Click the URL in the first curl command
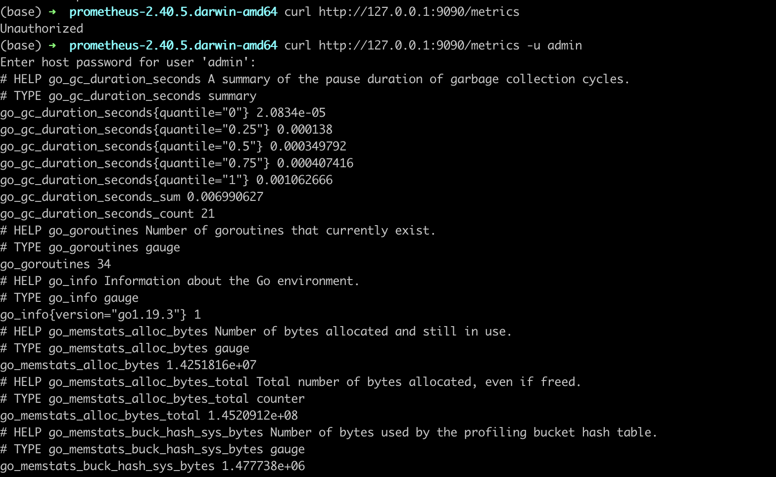Viewport: 776px width, 477px height. (419, 12)
